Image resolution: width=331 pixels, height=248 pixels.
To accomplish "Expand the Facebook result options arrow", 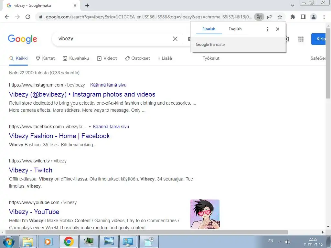I will (90, 127).
